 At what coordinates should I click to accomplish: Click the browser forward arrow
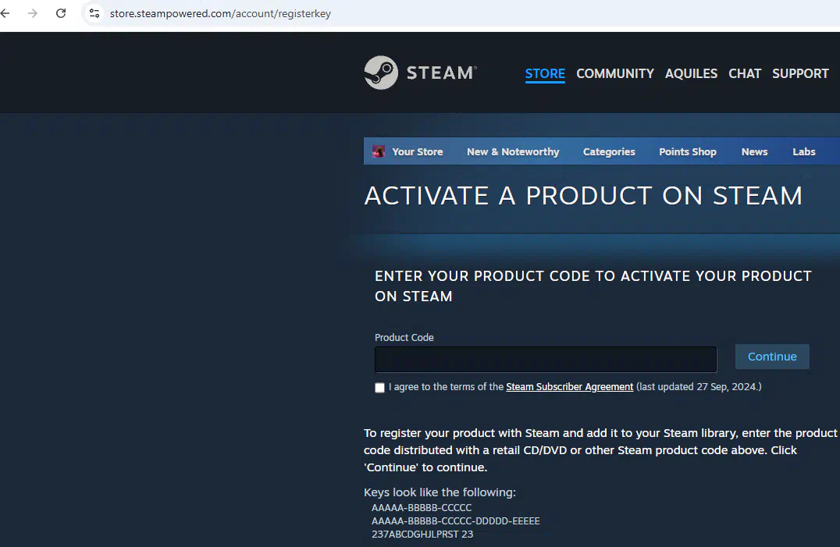[33, 13]
